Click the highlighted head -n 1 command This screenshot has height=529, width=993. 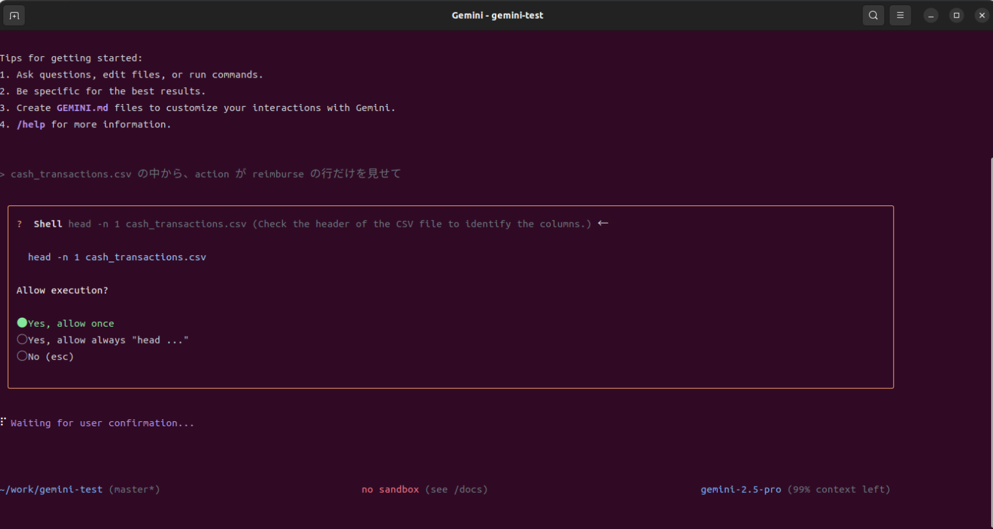pyautogui.click(x=116, y=256)
